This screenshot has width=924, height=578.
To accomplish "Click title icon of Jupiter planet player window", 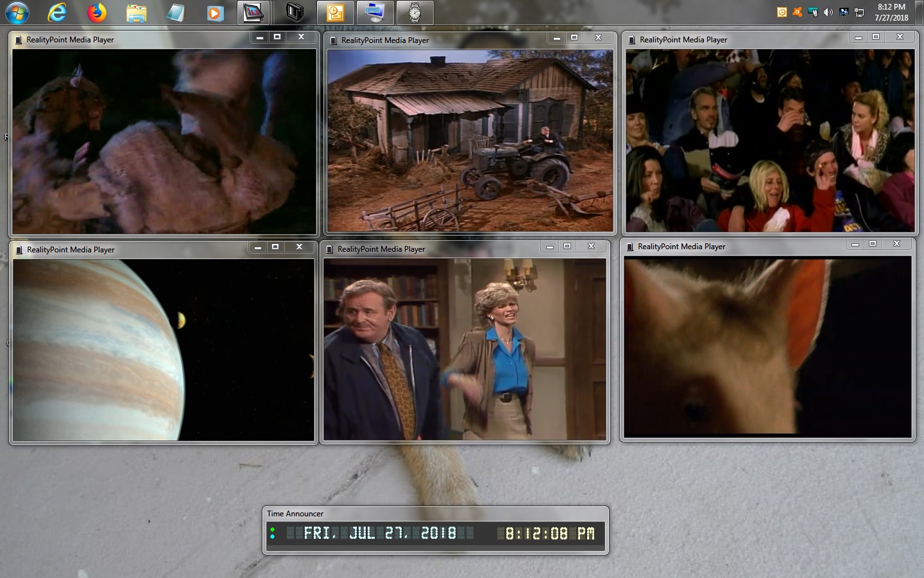I will [x=19, y=250].
